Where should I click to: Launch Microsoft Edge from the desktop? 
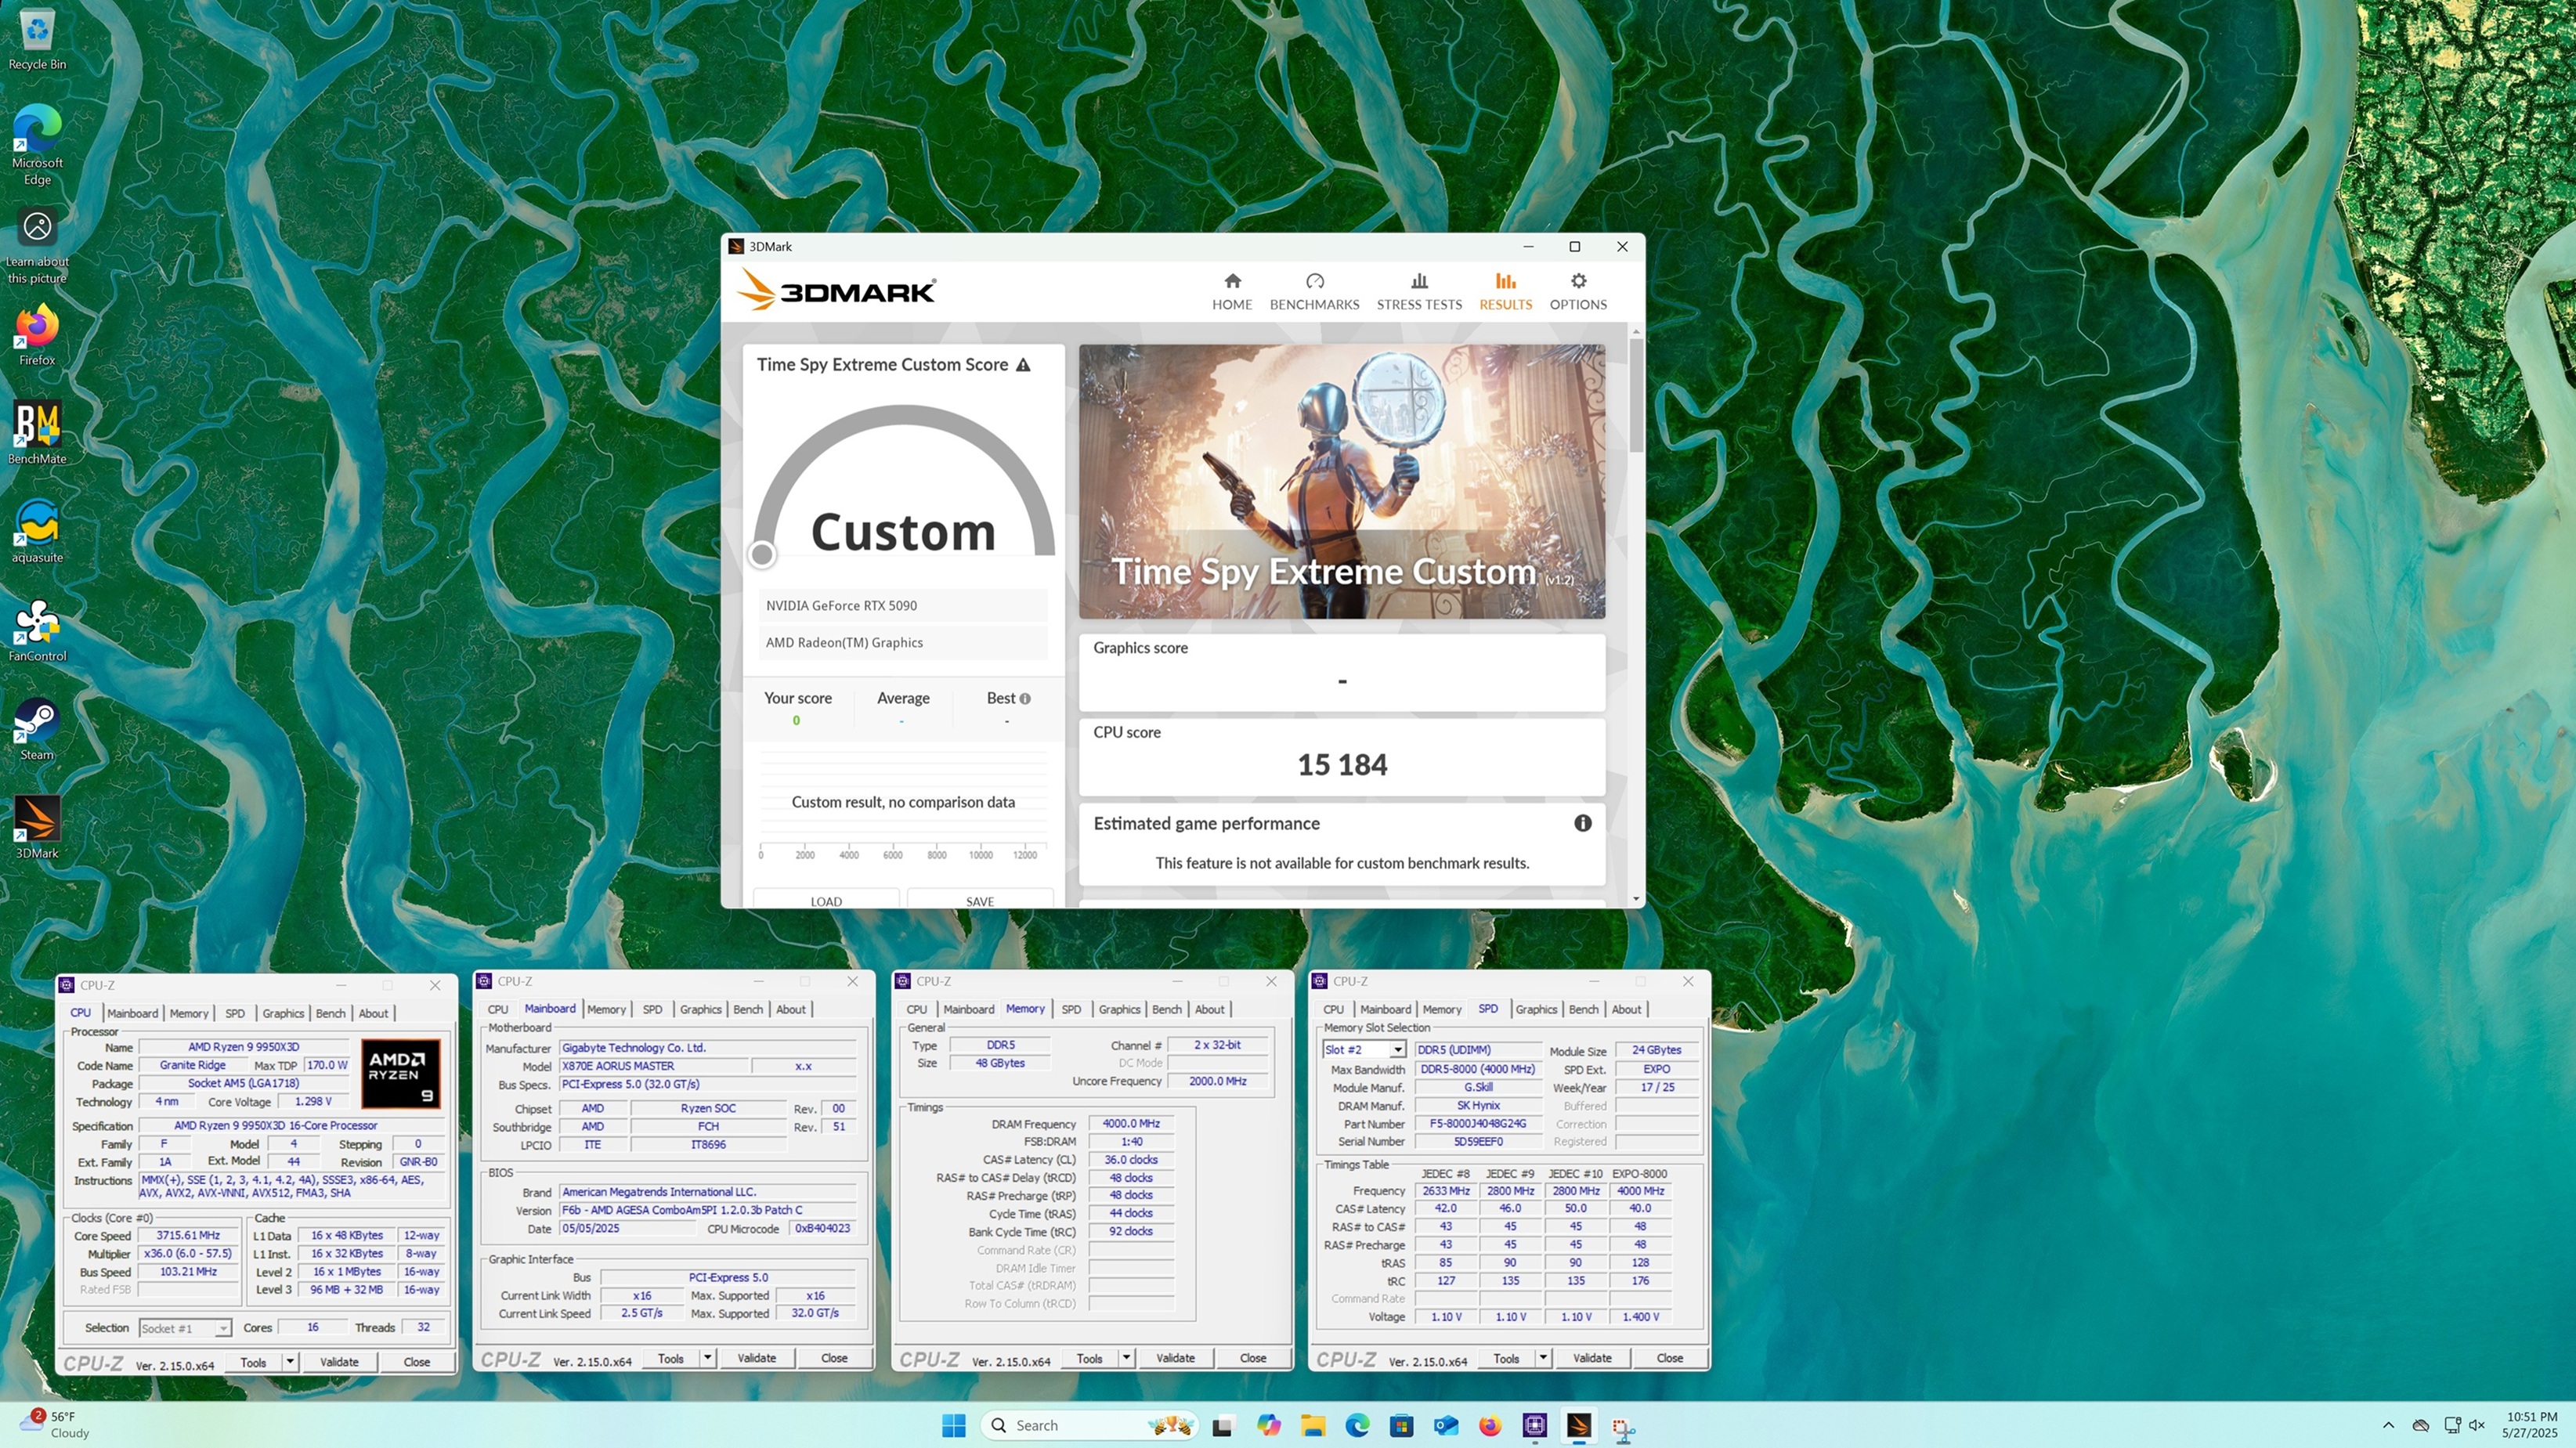(37, 145)
